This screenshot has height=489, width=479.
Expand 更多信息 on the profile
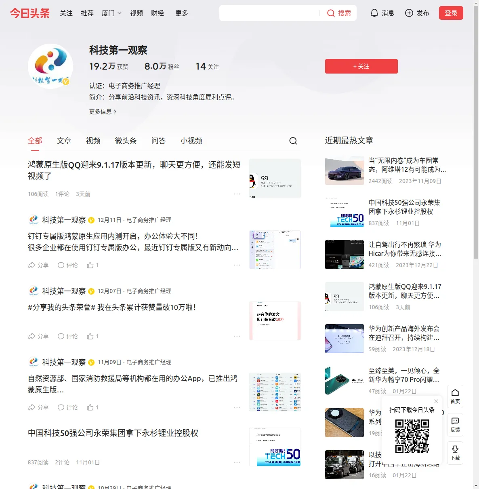coord(103,112)
